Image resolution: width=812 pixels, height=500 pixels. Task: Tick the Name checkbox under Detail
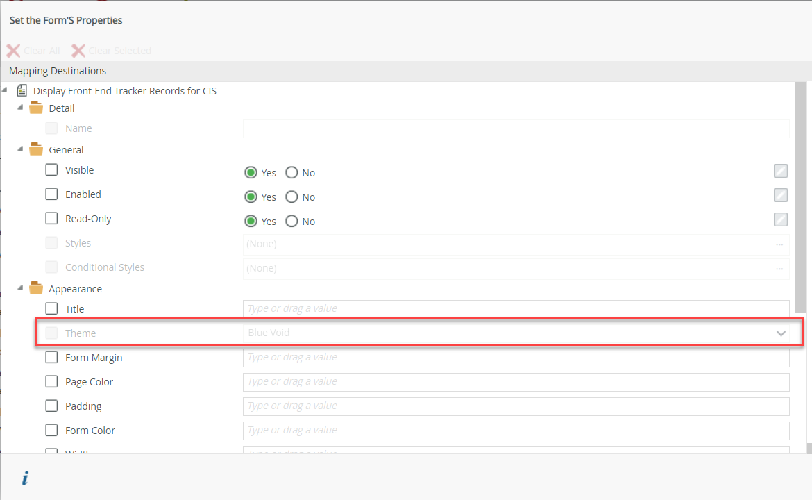click(51, 128)
